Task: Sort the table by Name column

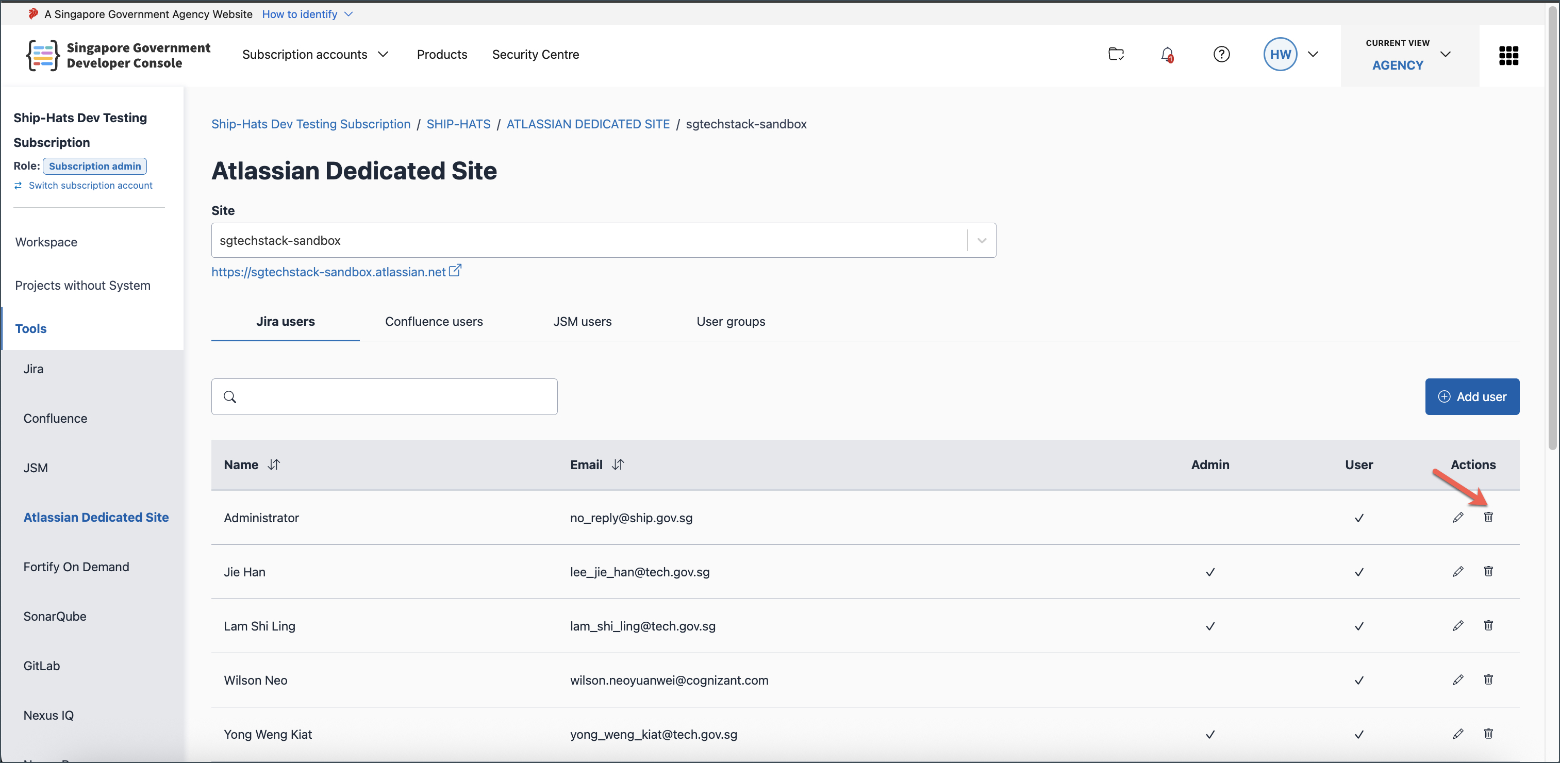Action: pyautogui.click(x=274, y=465)
